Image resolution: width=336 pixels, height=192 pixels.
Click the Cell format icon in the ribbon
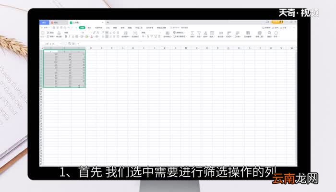[221, 33]
